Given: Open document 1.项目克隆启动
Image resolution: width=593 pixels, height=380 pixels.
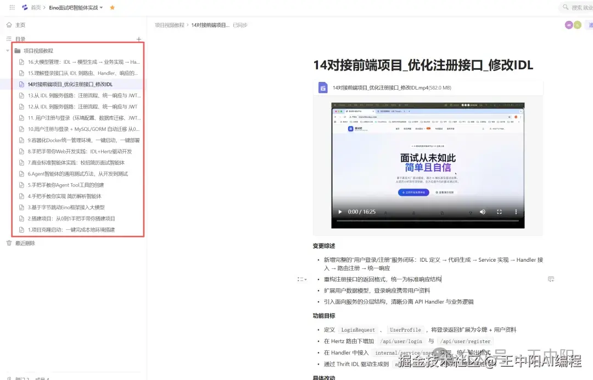Looking at the screenshot, I should [71, 229].
